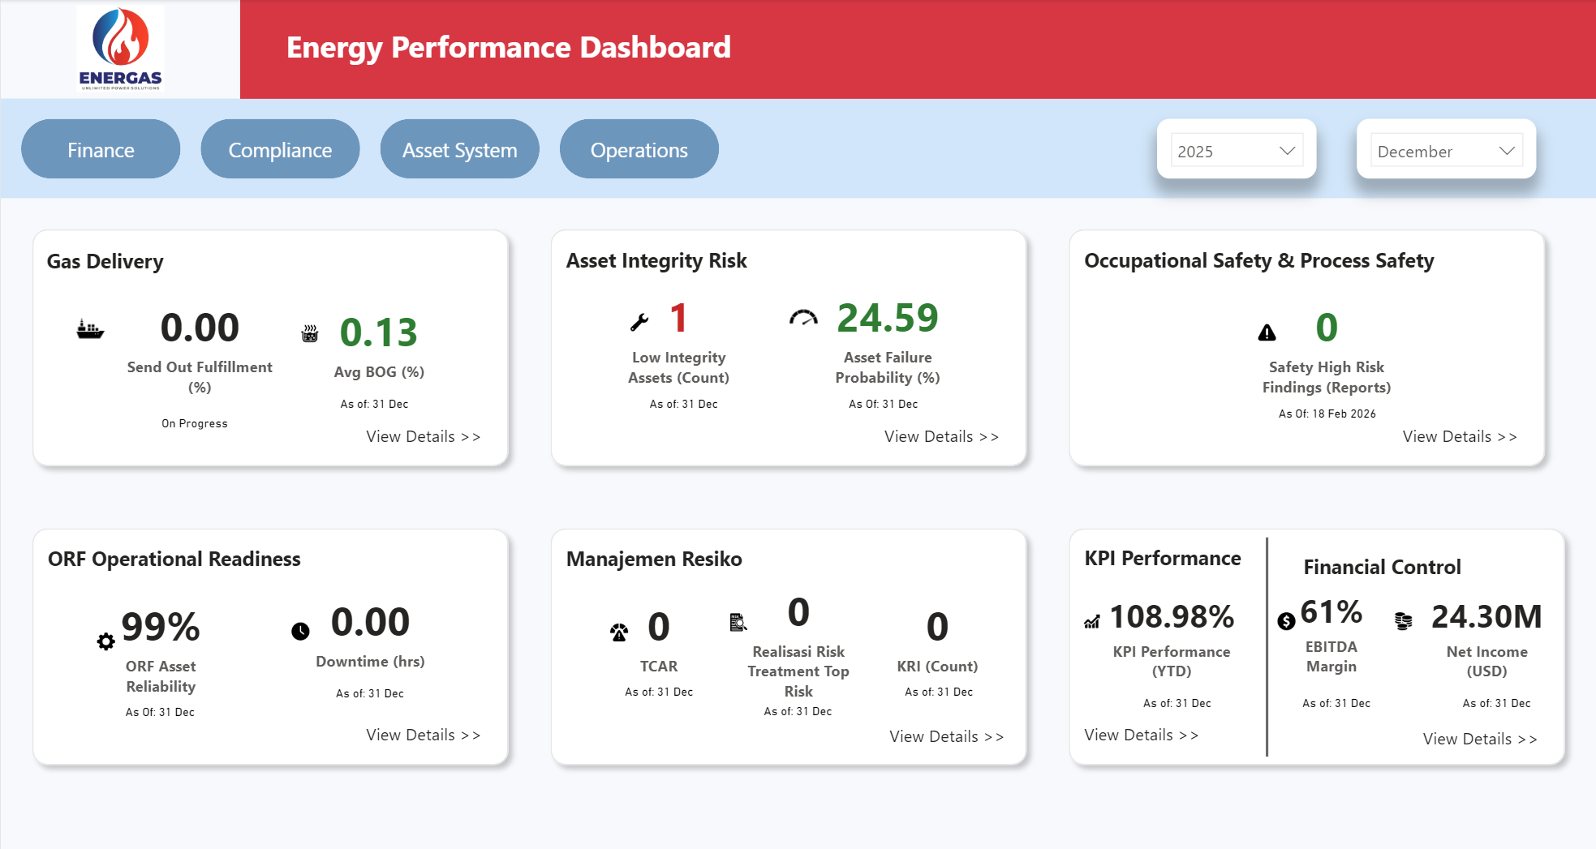Click the Send Out Fulfillment value 0.00
The image size is (1596, 849).
[200, 328]
